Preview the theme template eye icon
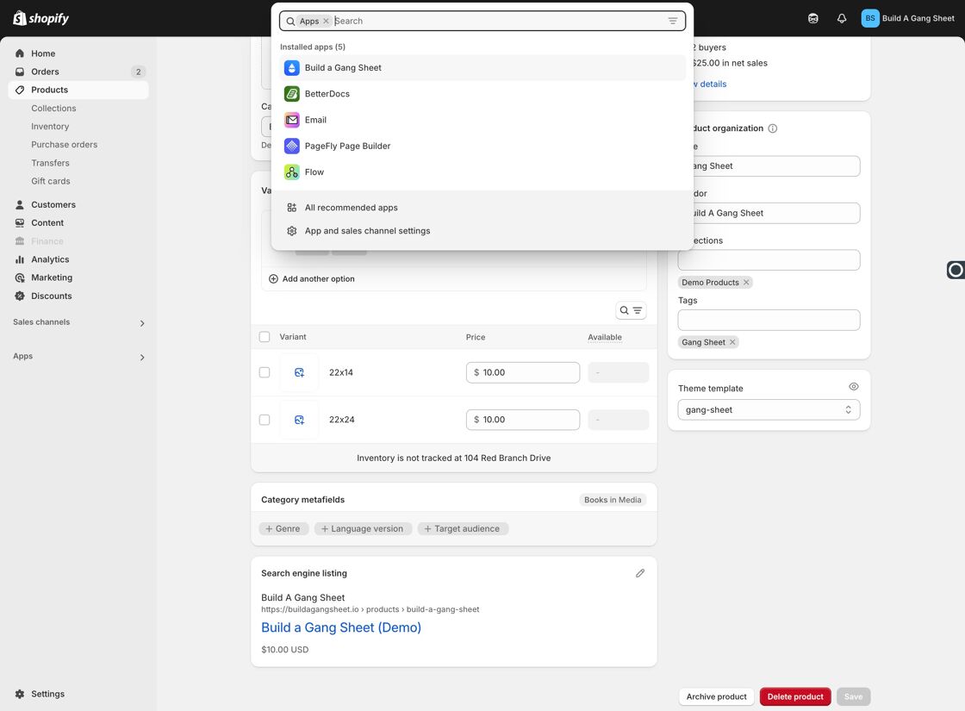Viewport: 965px width, 711px height. 854,387
